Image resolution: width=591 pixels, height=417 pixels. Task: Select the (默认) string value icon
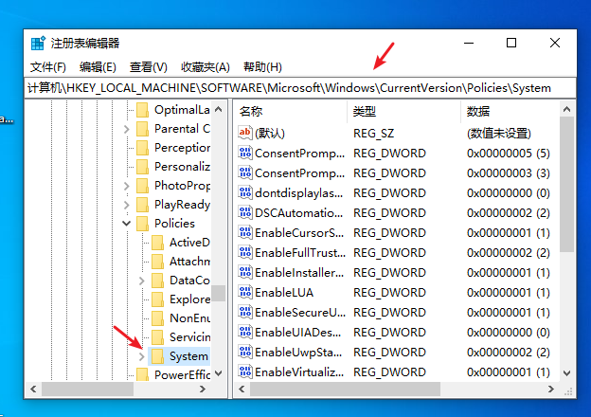point(245,134)
